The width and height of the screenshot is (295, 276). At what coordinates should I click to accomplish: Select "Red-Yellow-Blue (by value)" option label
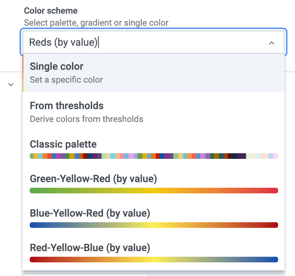90,248
